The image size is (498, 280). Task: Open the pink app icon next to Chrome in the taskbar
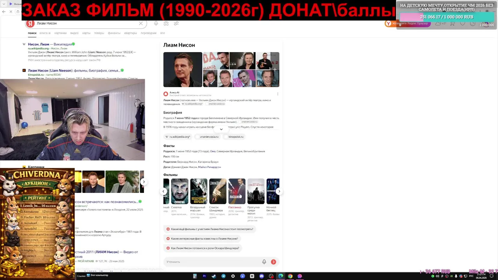300,276
